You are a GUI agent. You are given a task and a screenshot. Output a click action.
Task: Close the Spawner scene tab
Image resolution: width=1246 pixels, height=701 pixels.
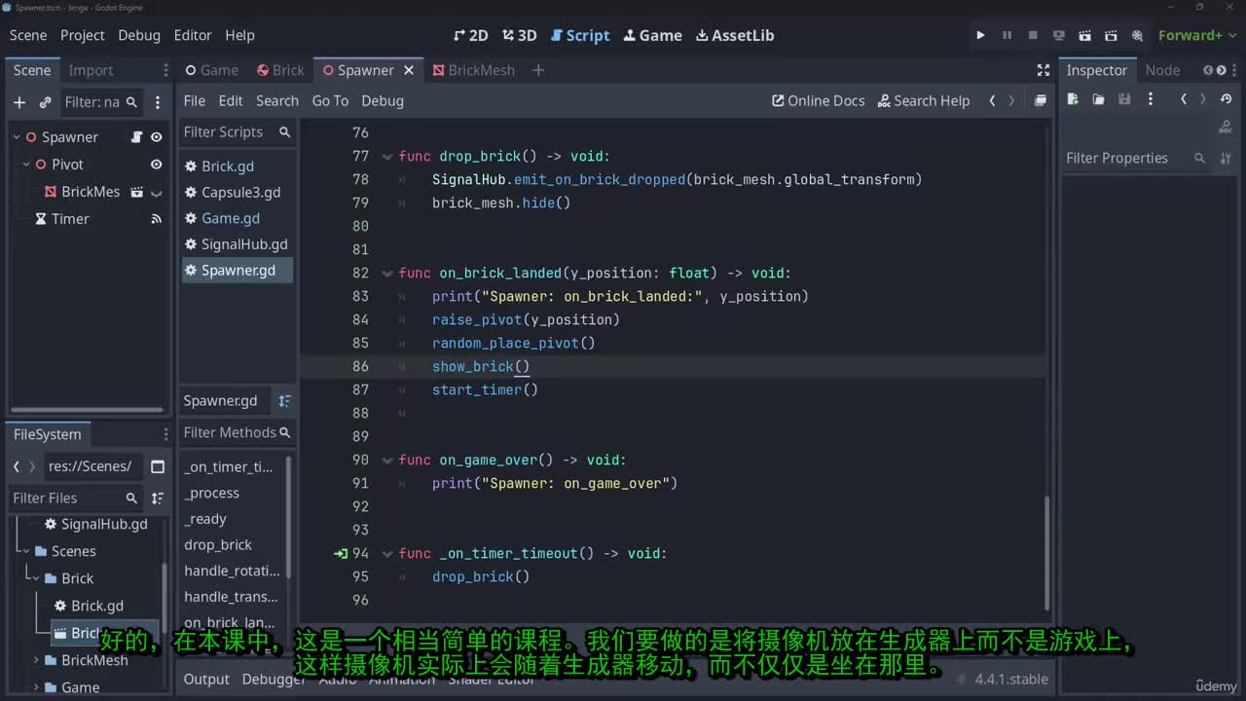[x=409, y=70]
